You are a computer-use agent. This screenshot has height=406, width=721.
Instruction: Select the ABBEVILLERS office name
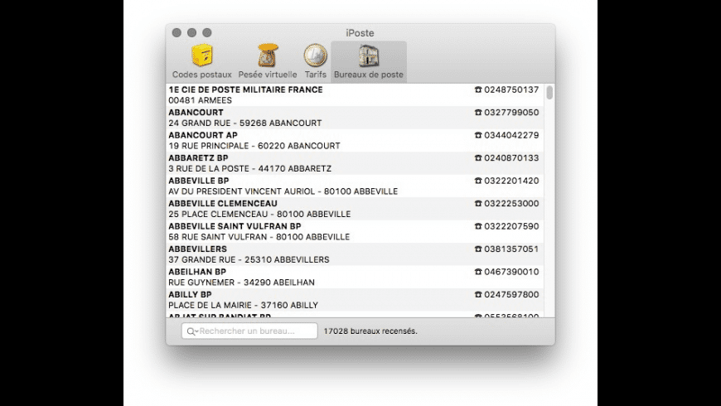click(x=198, y=249)
